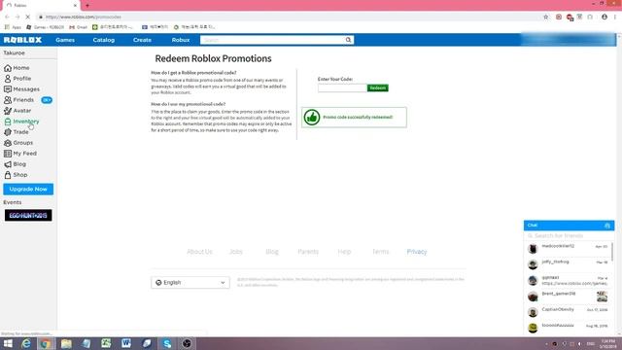Open the Terms footer link

pyautogui.click(x=380, y=252)
